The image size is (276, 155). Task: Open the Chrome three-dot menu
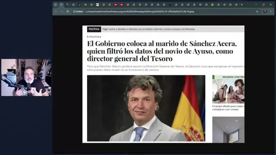[x=271, y=12]
